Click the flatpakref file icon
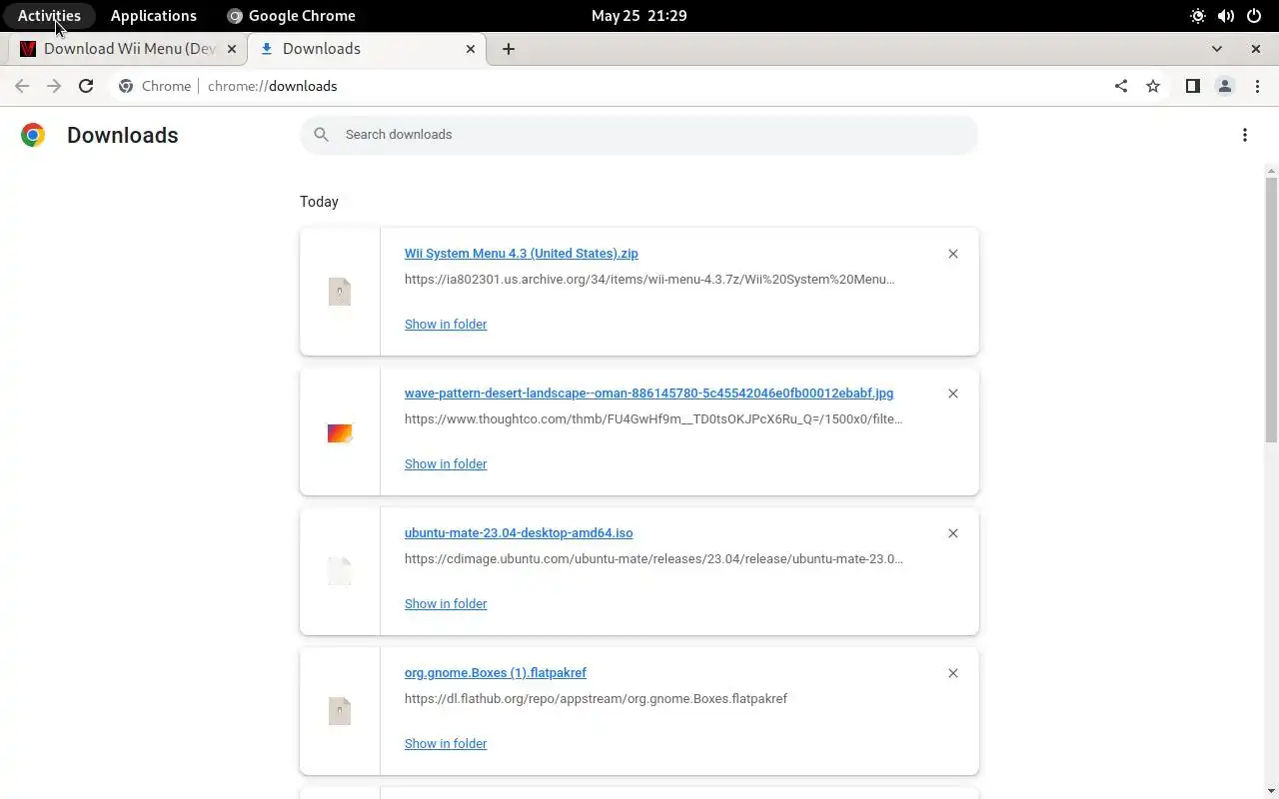Image resolution: width=1279 pixels, height=799 pixels. pyautogui.click(x=340, y=711)
